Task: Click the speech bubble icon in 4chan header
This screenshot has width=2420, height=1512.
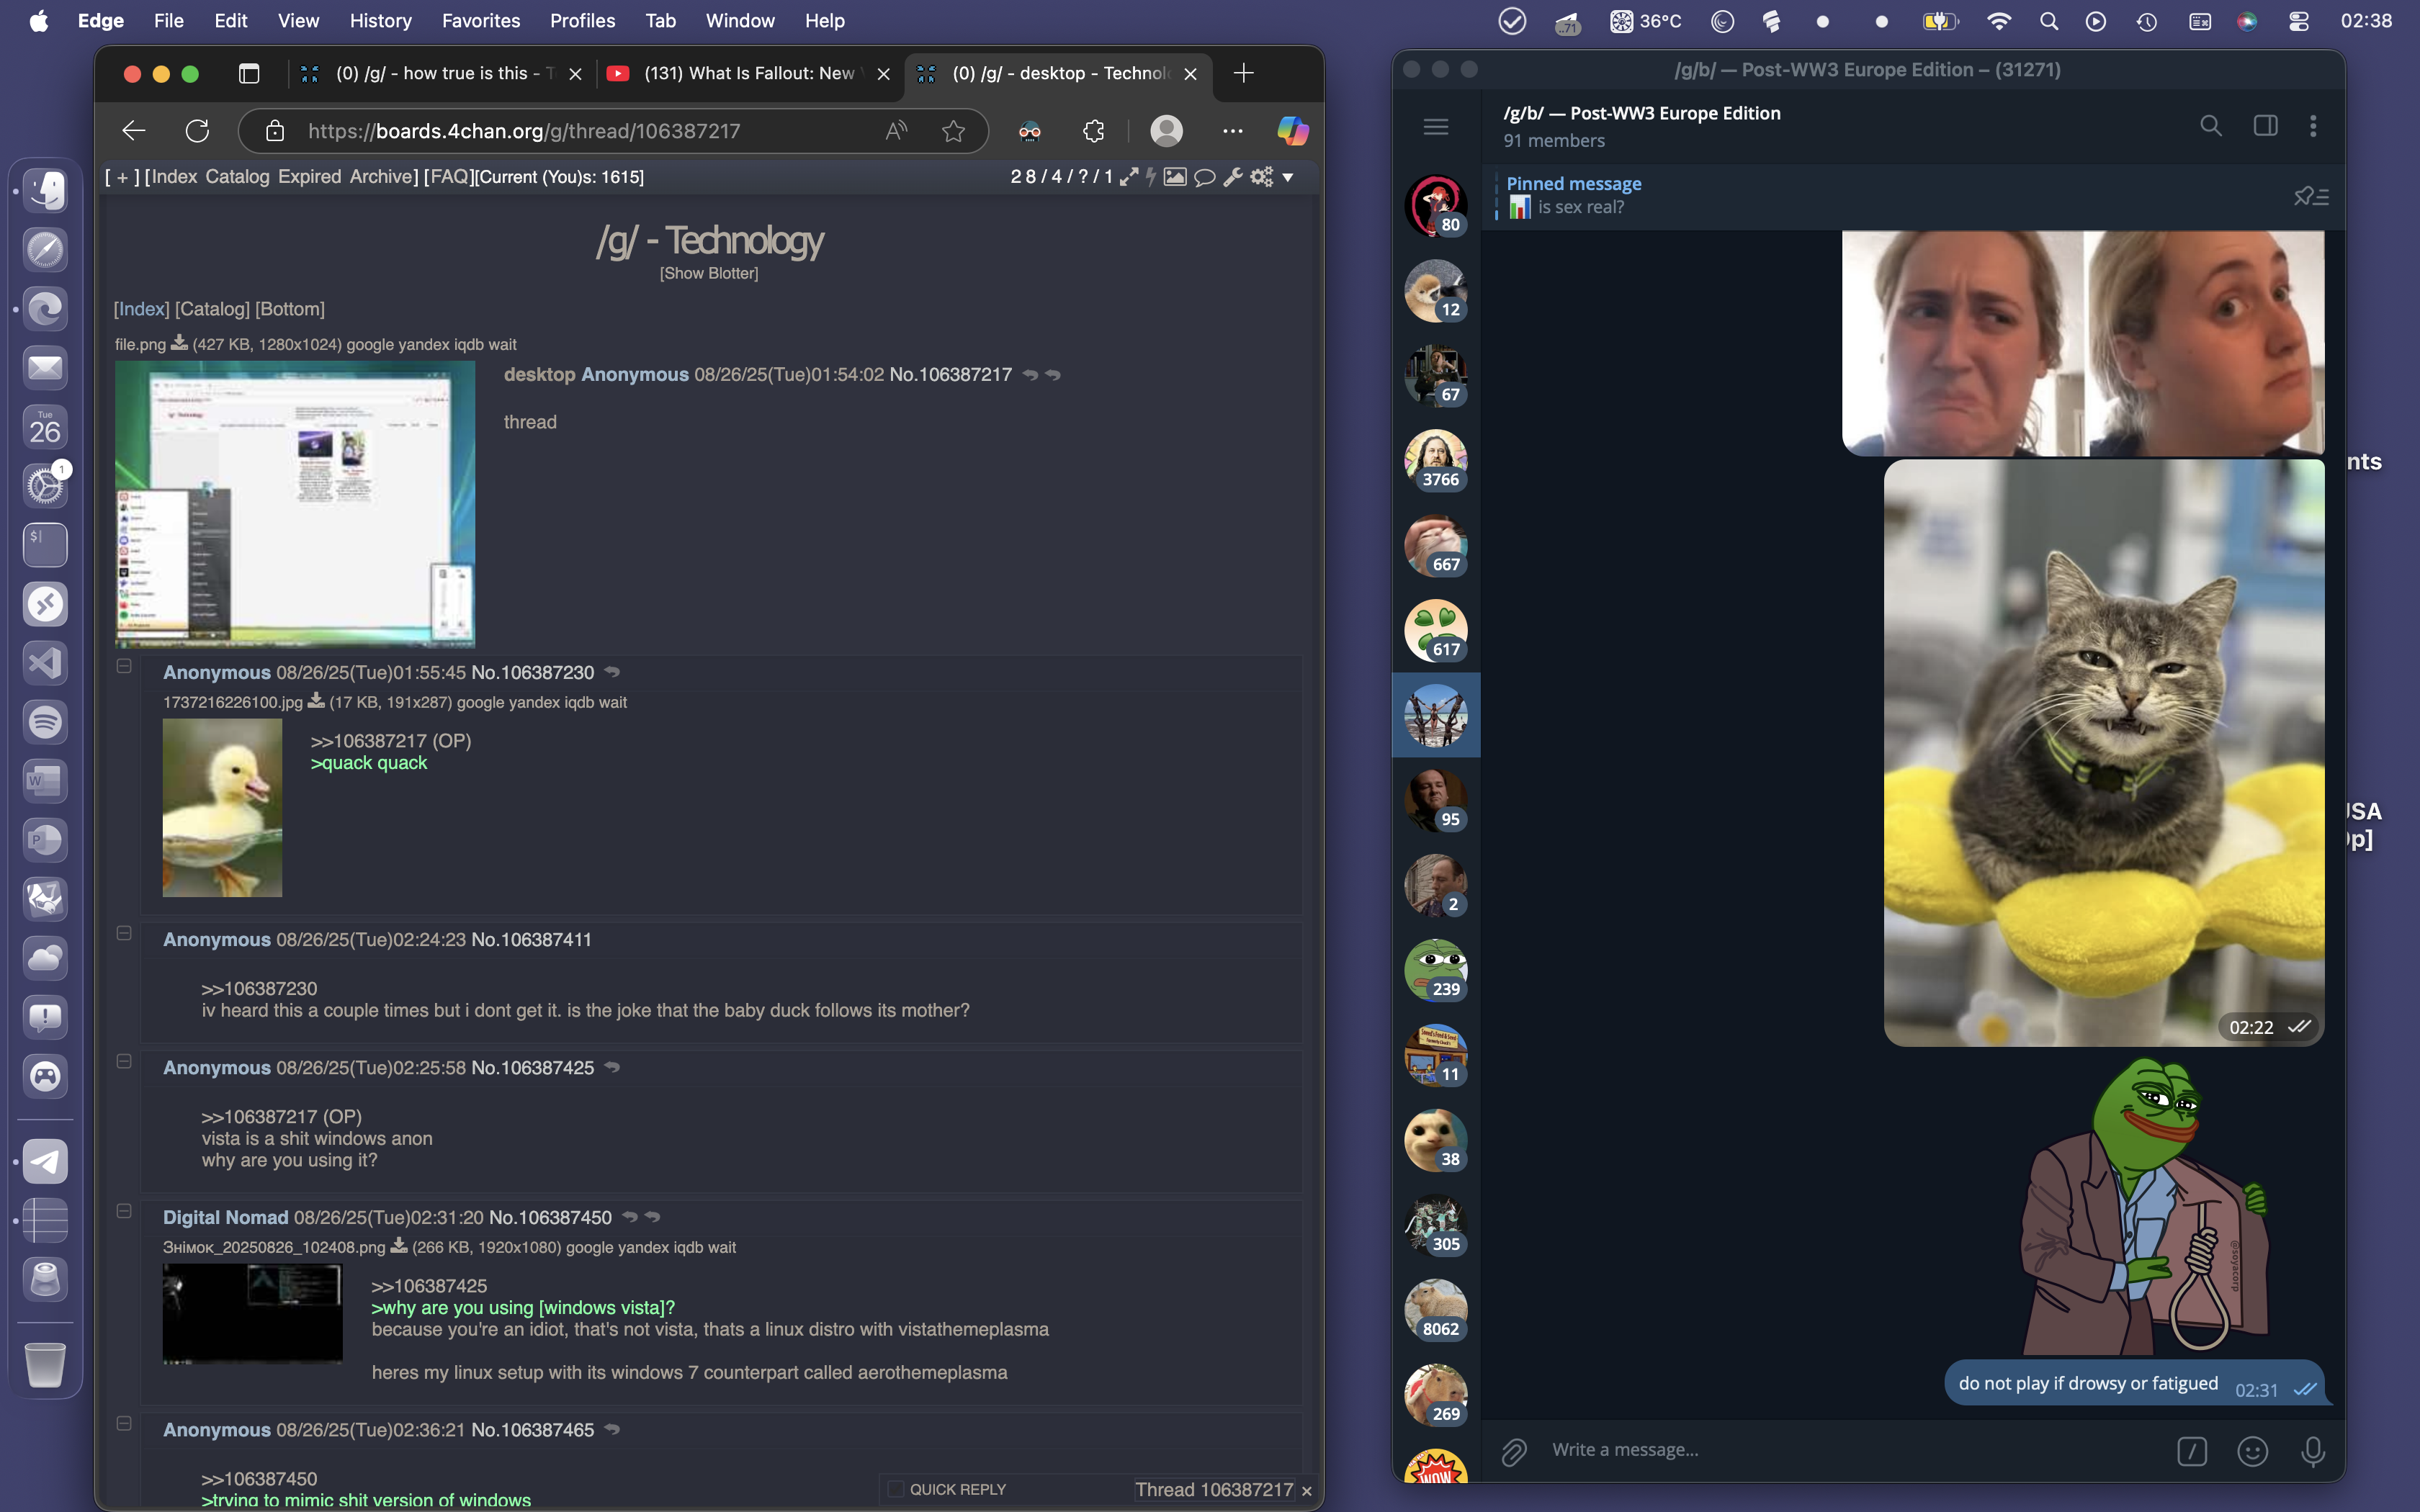Action: tap(1205, 177)
